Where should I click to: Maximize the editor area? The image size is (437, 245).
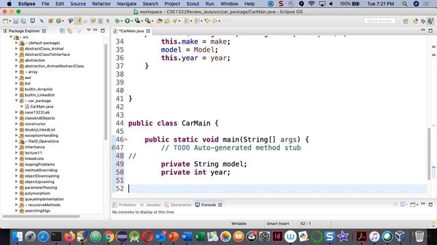tap(430, 31)
